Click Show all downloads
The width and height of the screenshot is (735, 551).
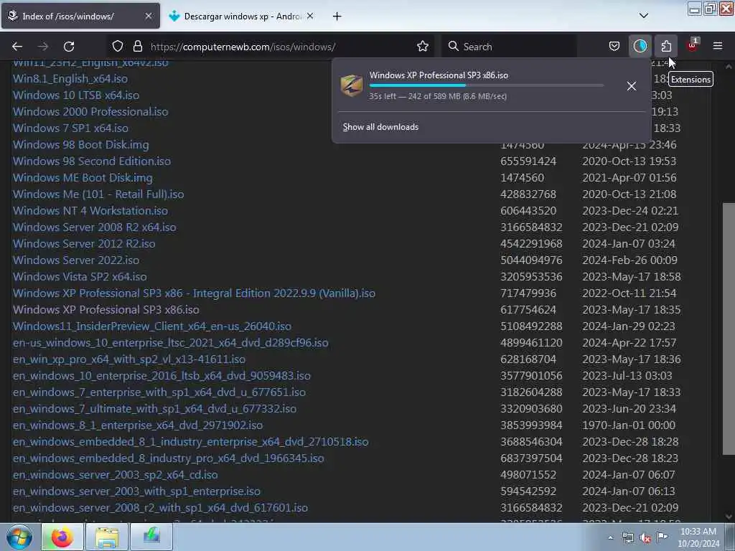[380, 127]
